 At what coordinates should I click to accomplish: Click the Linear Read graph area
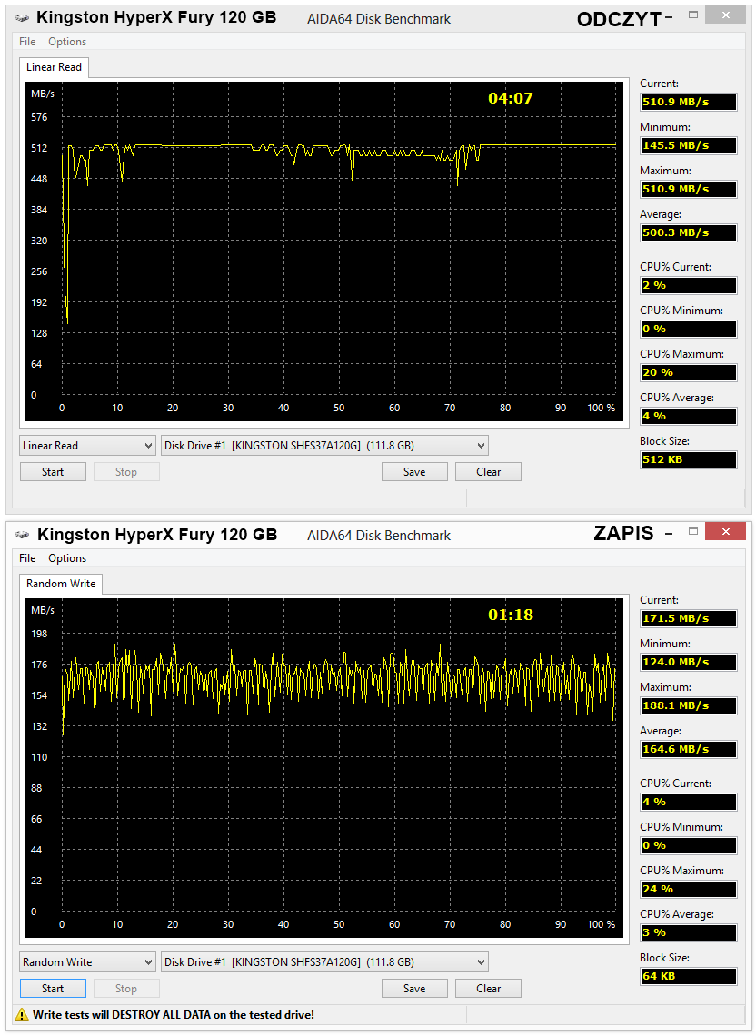click(324, 251)
